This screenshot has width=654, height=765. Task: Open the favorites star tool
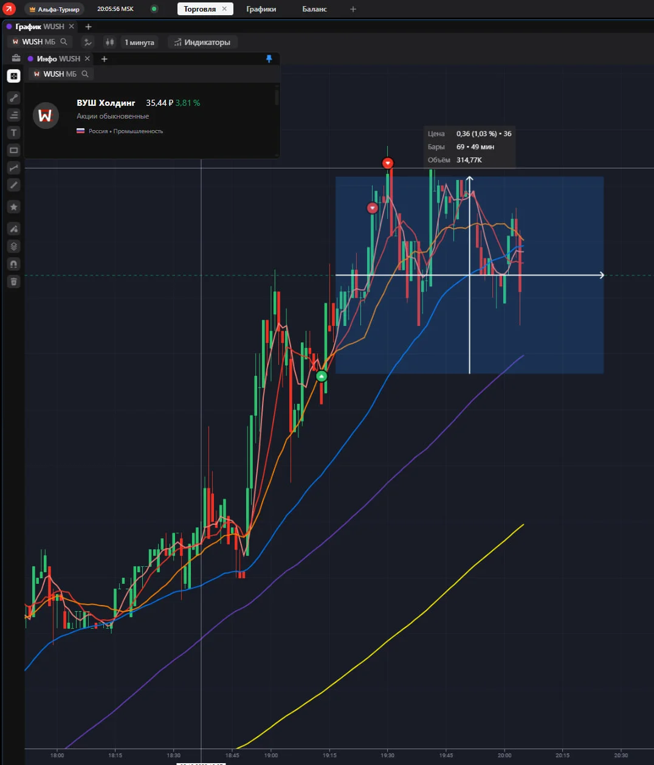(x=14, y=207)
